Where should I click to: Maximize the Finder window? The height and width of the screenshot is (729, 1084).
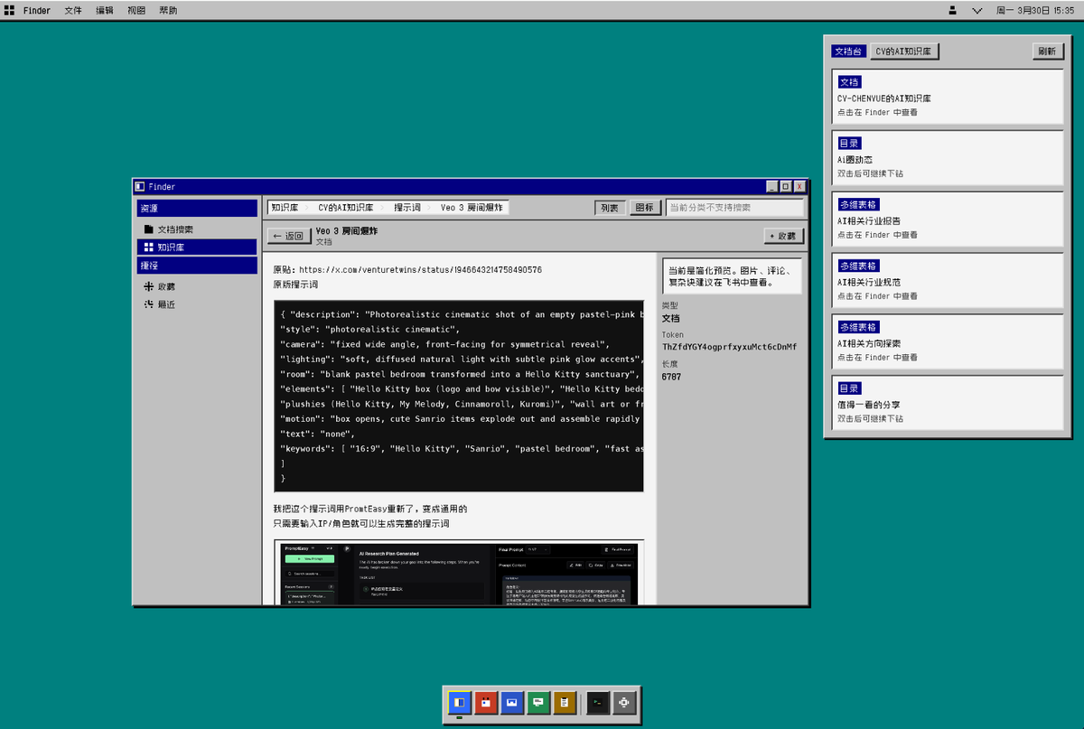[x=786, y=186]
